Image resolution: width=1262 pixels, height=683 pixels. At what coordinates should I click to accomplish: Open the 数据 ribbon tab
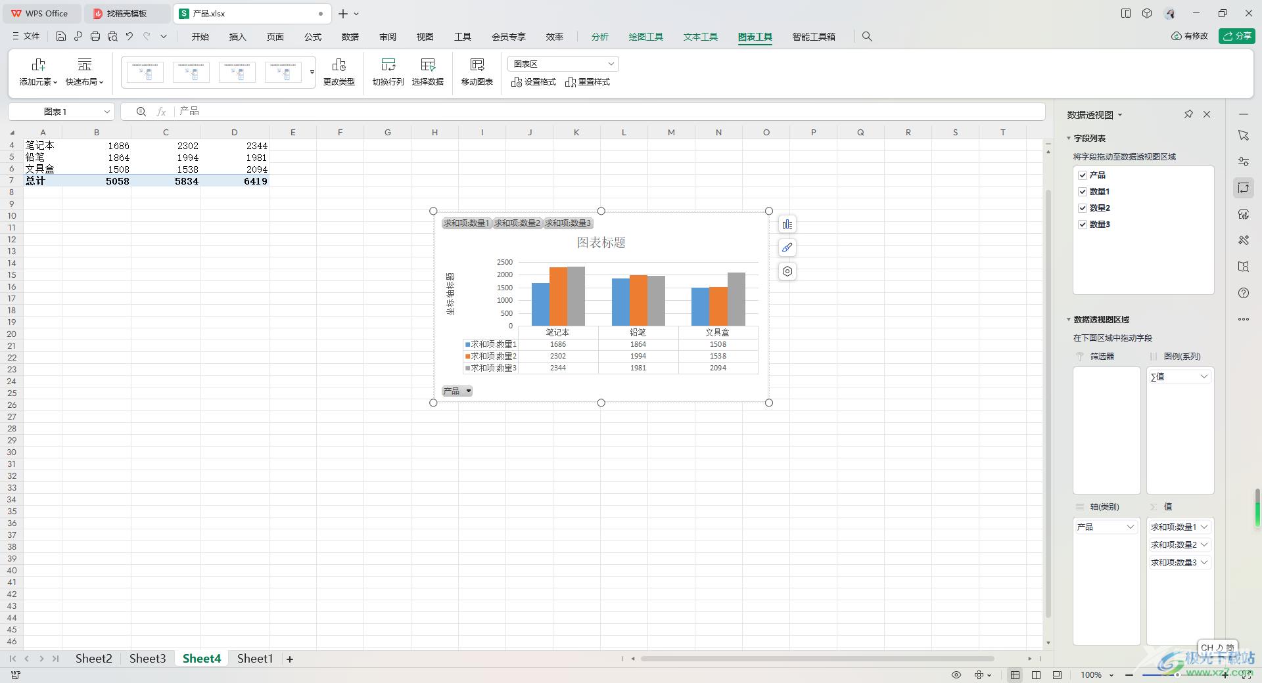click(x=350, y=37)
